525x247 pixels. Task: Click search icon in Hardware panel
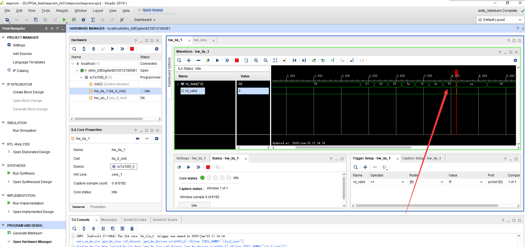coord(74,49)
